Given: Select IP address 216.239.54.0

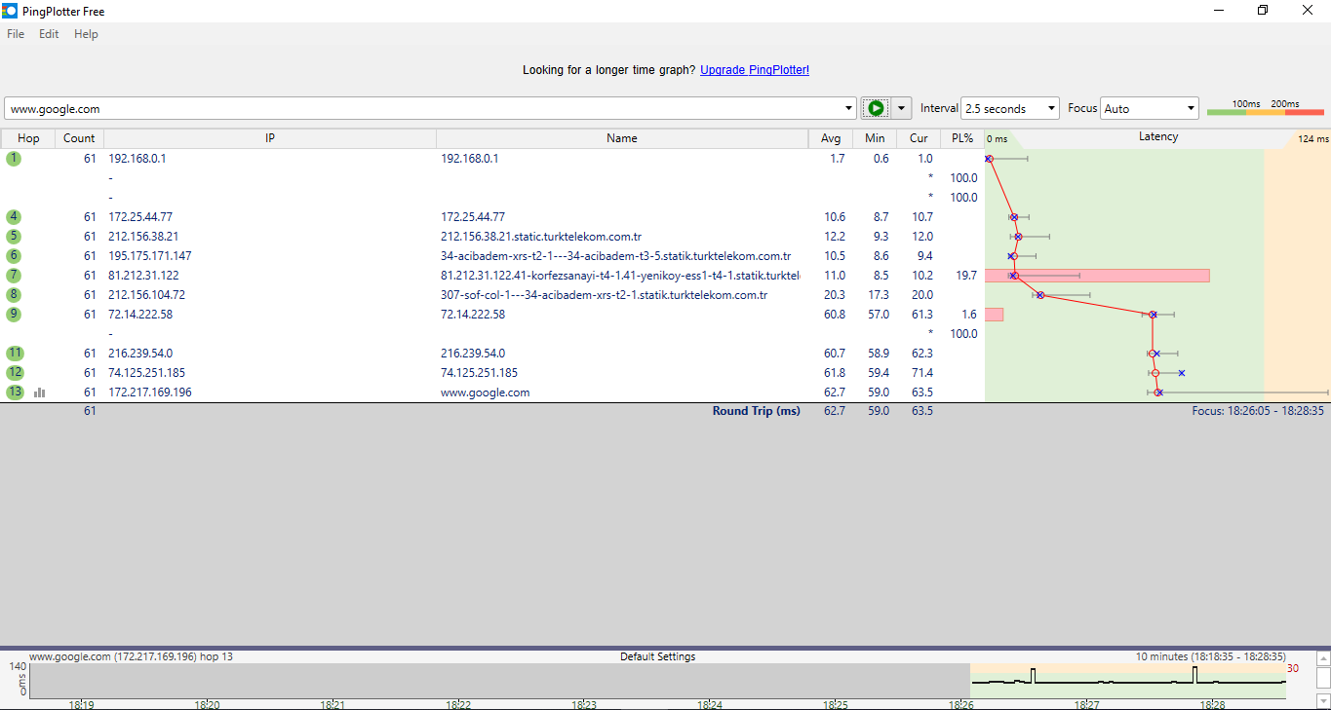Looking at the screenshot, I should [140, 353].
